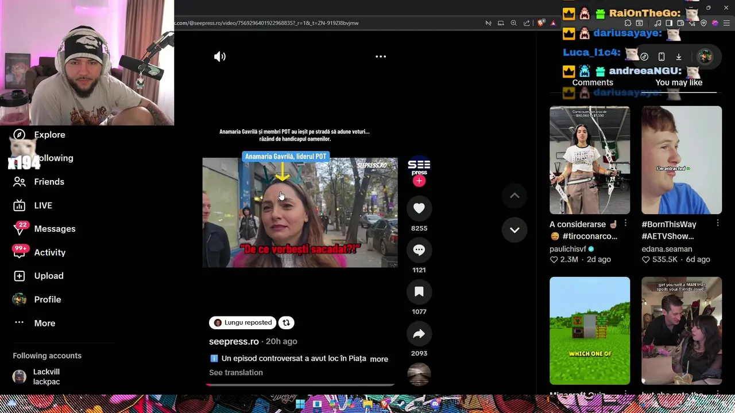The height and width of the screenshot is (413, 735).
Task: Click the download app arrow icon
Action: (x=679, y=57)
